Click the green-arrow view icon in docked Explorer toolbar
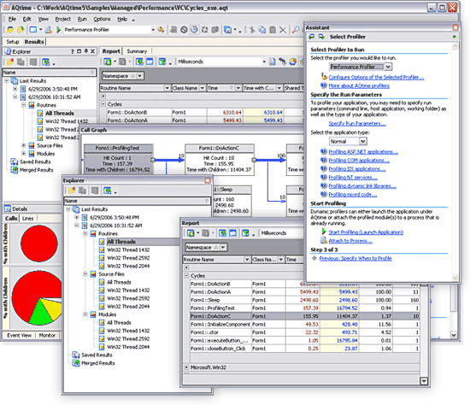Image resolution: width=470 pixels, height=405 pixels. coord(46,62)
